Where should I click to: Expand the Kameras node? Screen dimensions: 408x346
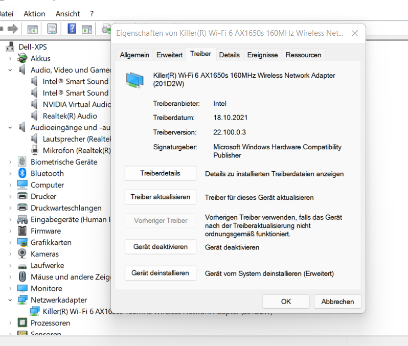click(10, 254)
